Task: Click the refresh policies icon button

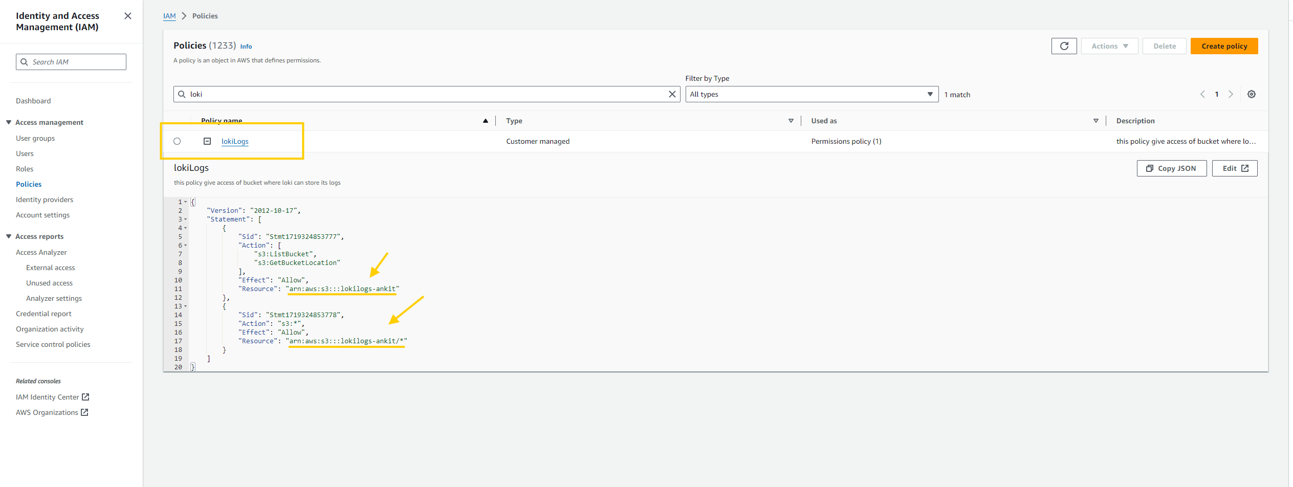Action: coord(1064,46)
